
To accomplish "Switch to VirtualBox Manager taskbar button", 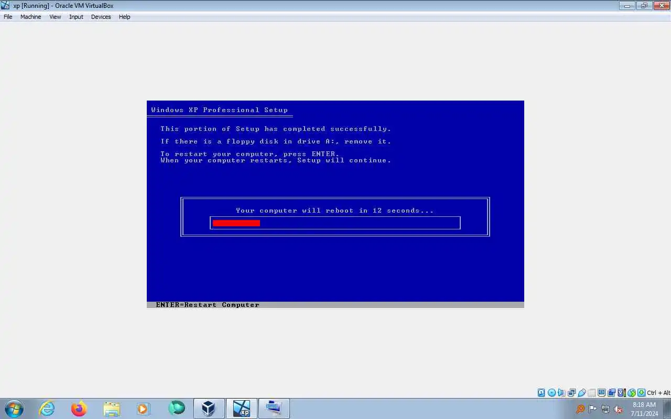I will [x=209, y=409].
